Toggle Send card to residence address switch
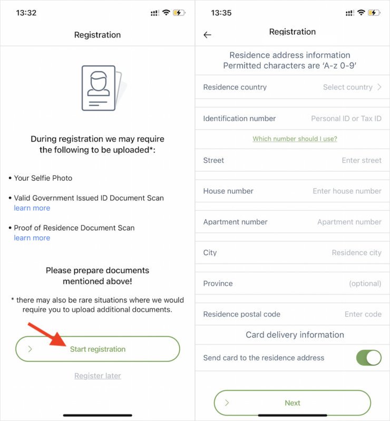390x421 pixels. click(368, 358)
